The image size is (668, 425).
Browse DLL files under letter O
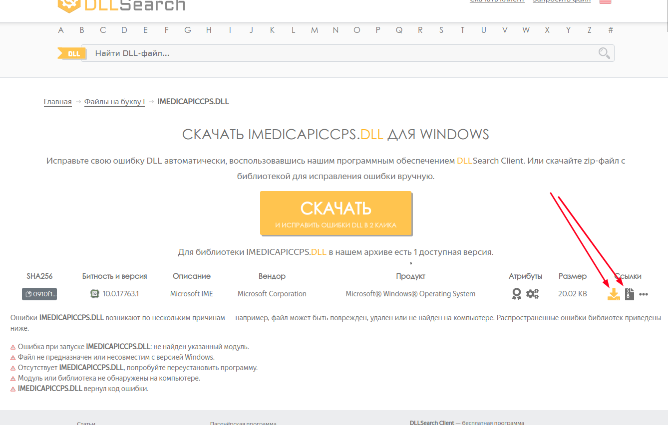pos(357,30)
